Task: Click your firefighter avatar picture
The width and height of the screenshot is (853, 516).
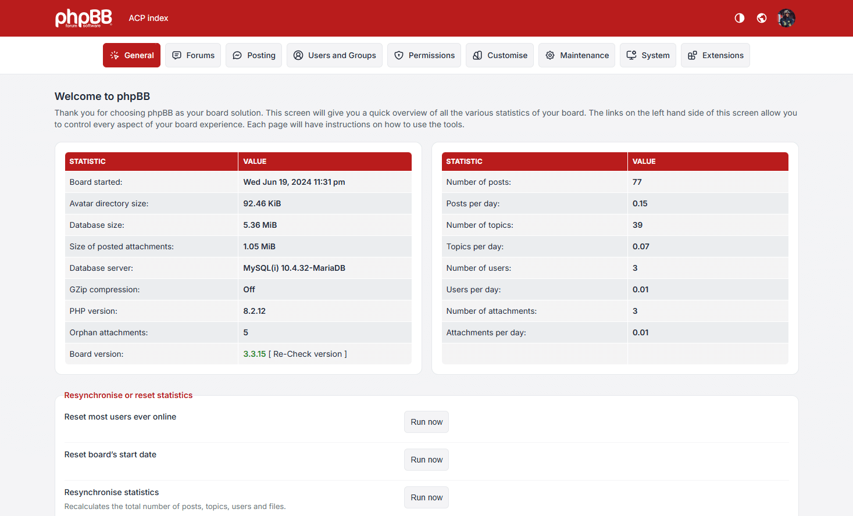Action: tap(786, 18)
